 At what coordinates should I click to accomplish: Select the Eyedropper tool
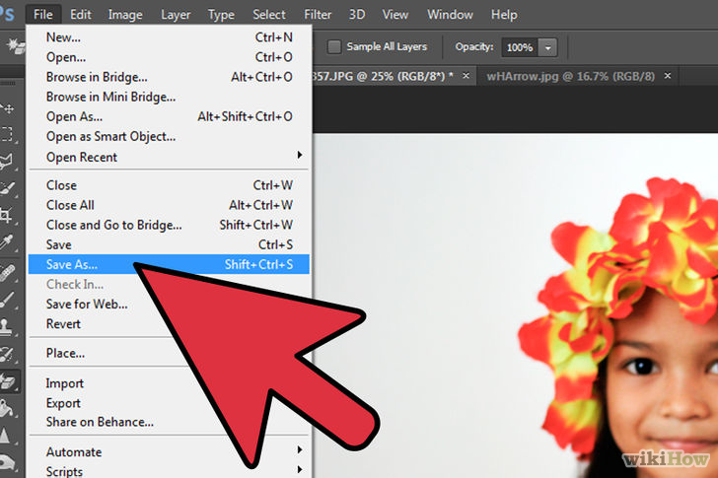tap(7, 242)
